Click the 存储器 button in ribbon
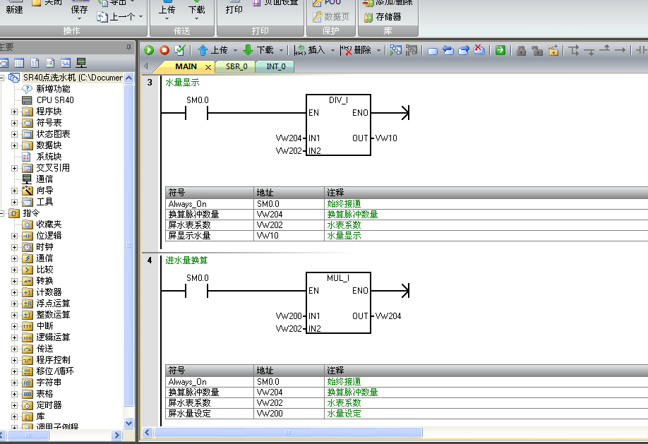Screen dimensions: 648x444 [383, 17]
